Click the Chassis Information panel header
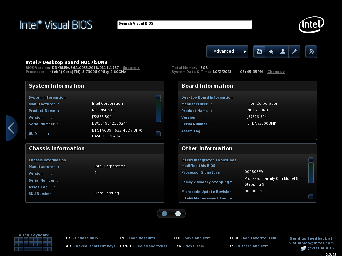 95,149
